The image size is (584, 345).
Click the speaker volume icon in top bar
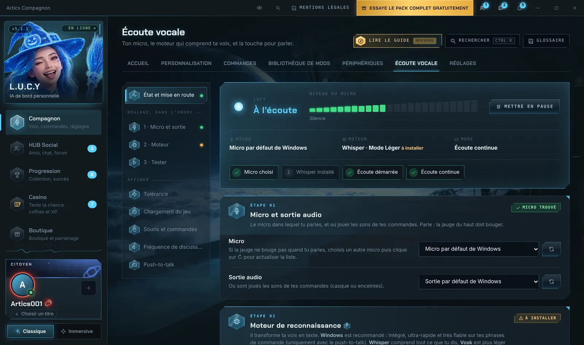[x=259, y=8]
